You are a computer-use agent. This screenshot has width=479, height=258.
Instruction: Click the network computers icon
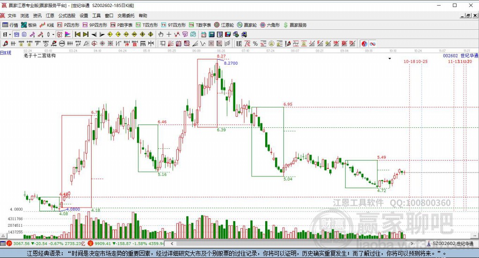pyautogui.click(x=236, y=35)
